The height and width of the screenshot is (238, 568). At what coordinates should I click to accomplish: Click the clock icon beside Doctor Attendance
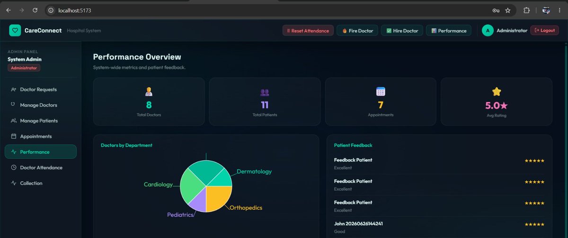tap(14, 167)
